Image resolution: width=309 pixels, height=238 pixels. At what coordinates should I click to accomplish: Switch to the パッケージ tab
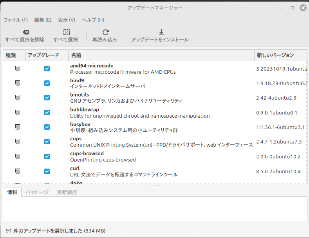37,192
